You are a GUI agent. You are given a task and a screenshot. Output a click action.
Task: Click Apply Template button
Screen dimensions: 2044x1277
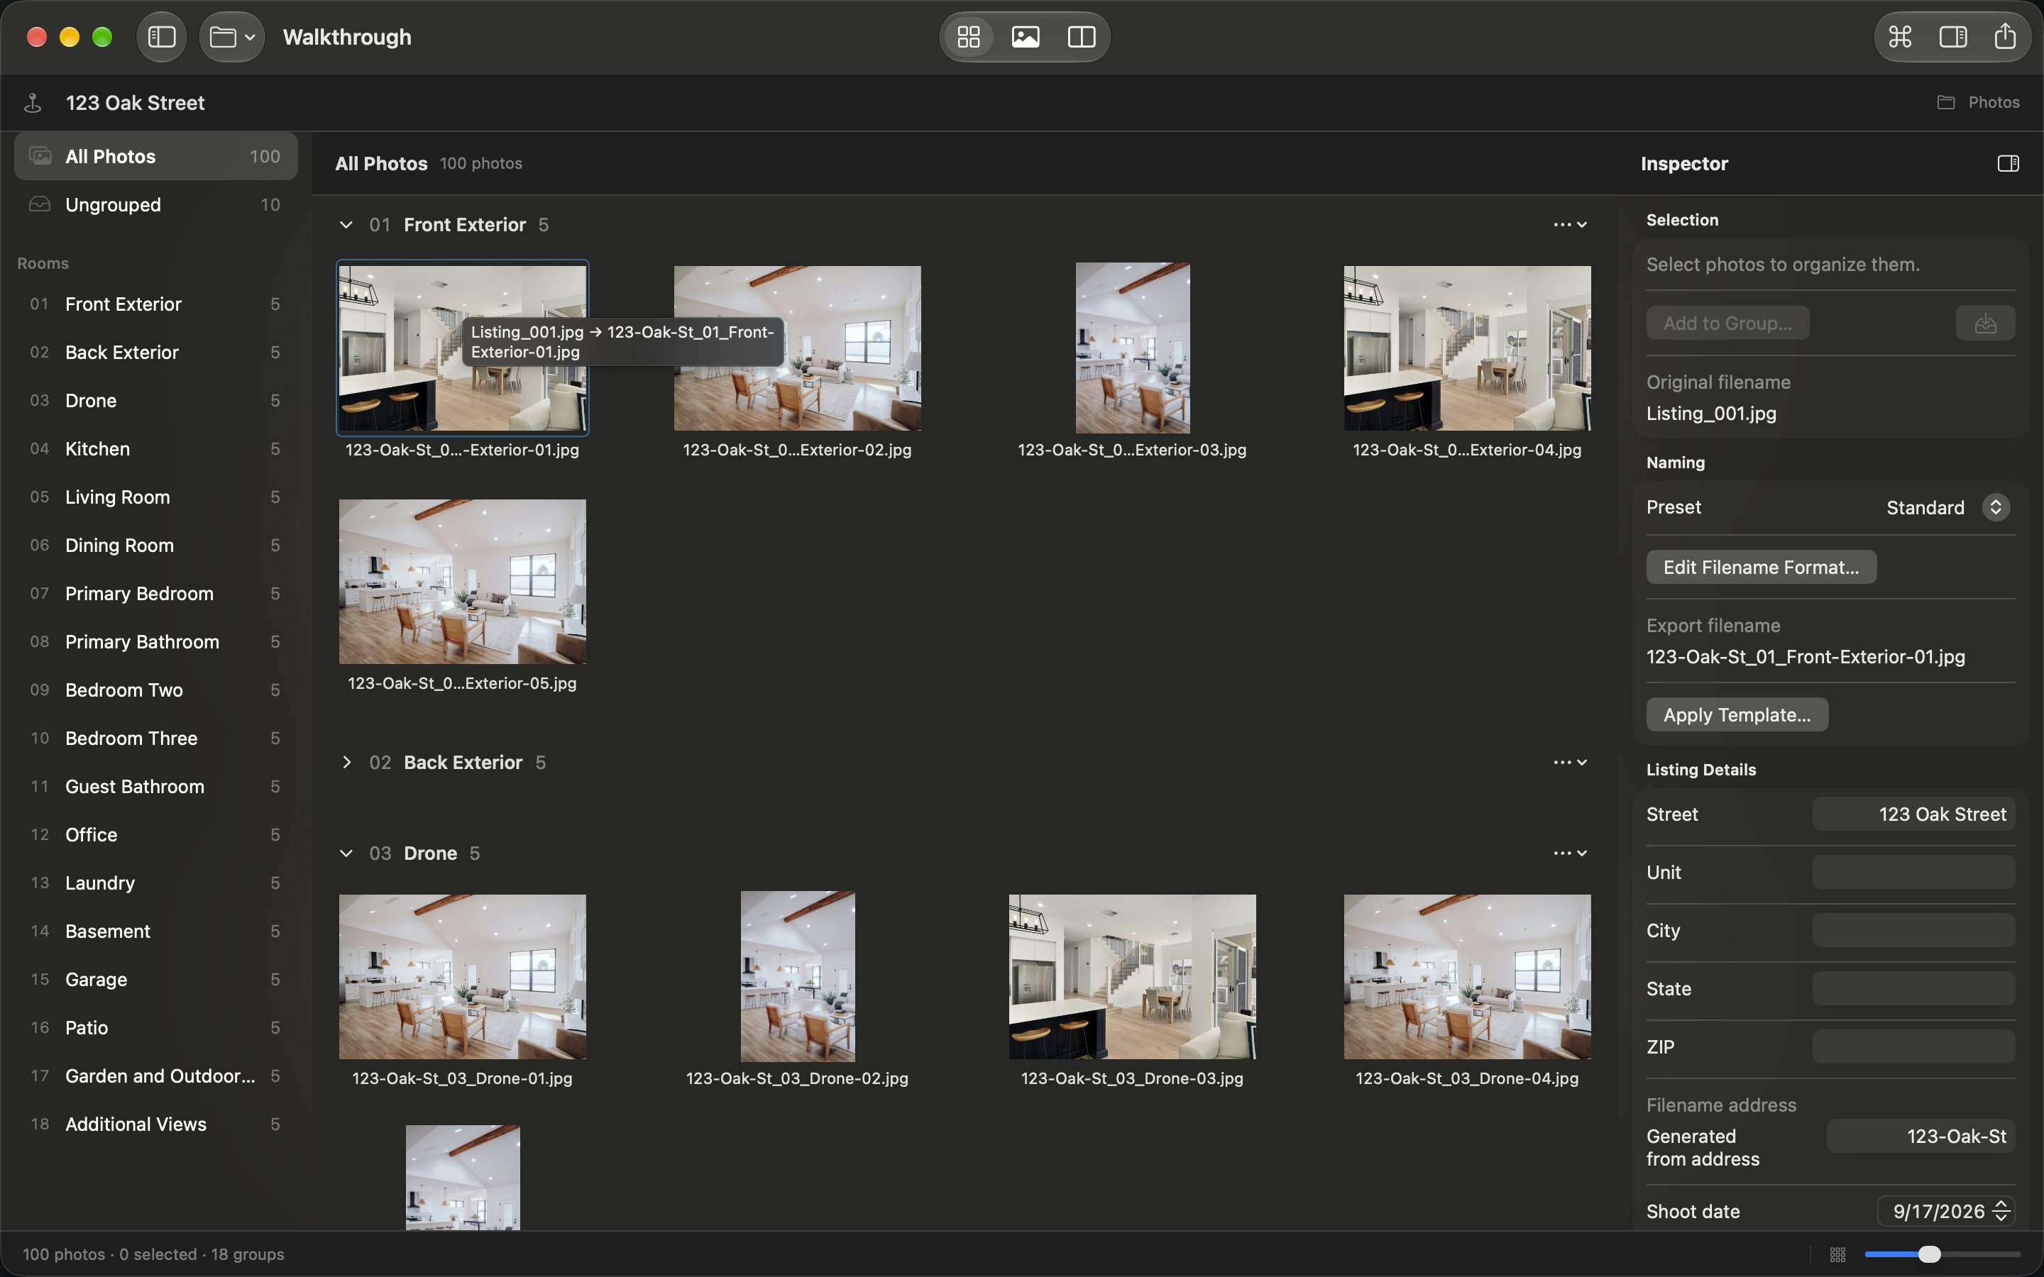(x=1737, y=715)
